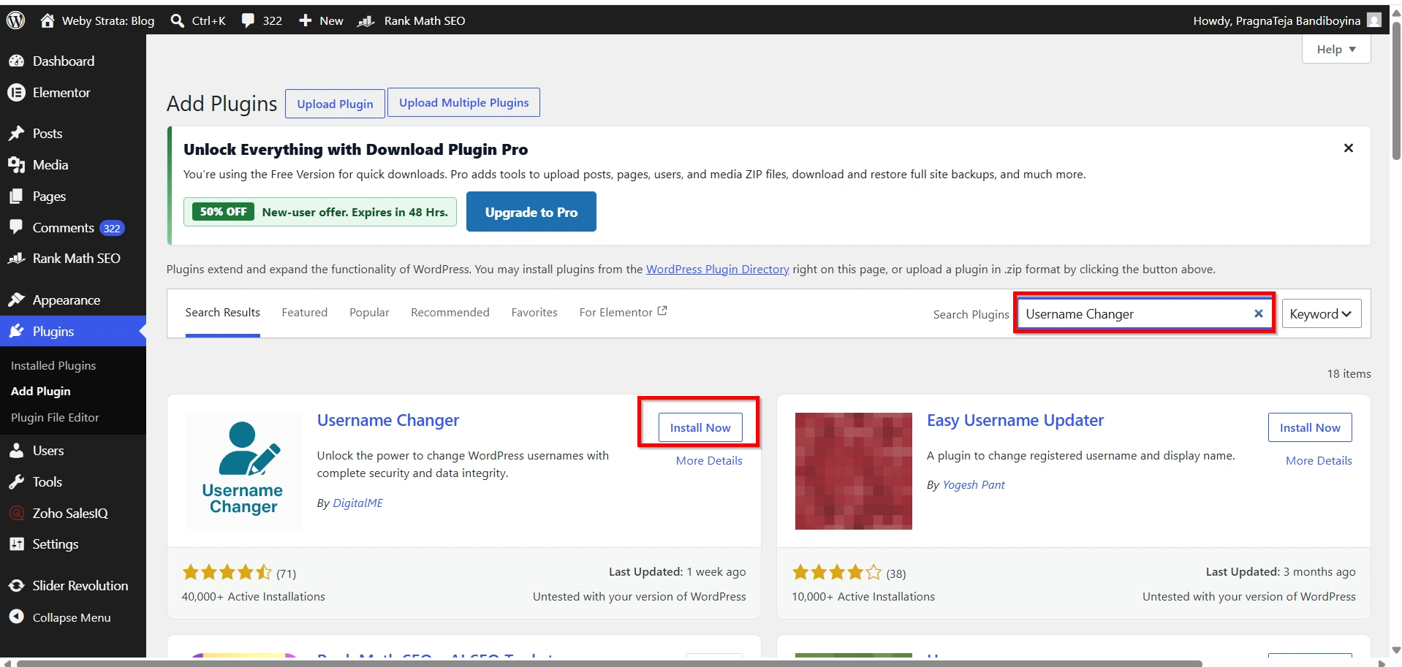
Task: Click the Tools wrench icon
Action: 16,482
